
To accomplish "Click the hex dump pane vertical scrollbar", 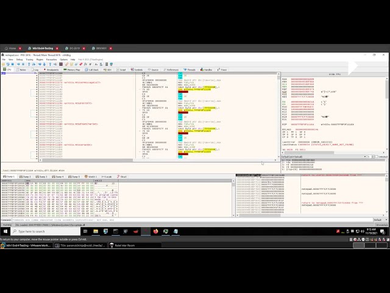I will (x=233, y=198).
